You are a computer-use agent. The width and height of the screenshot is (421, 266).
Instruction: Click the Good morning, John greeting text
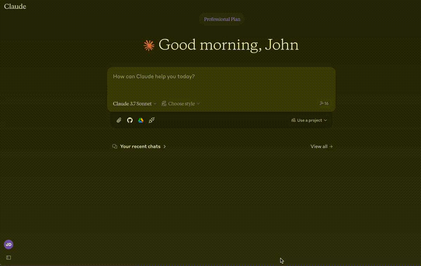(229, 45)
